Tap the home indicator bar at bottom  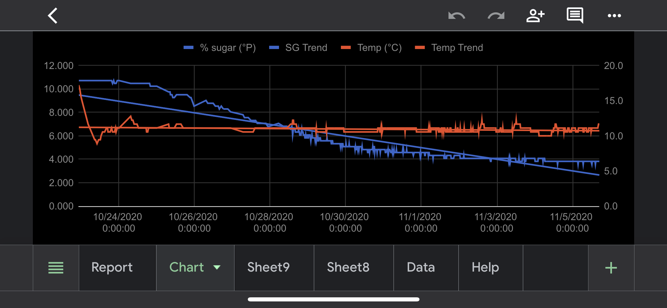pyautogui.click(x=334, y=299)
